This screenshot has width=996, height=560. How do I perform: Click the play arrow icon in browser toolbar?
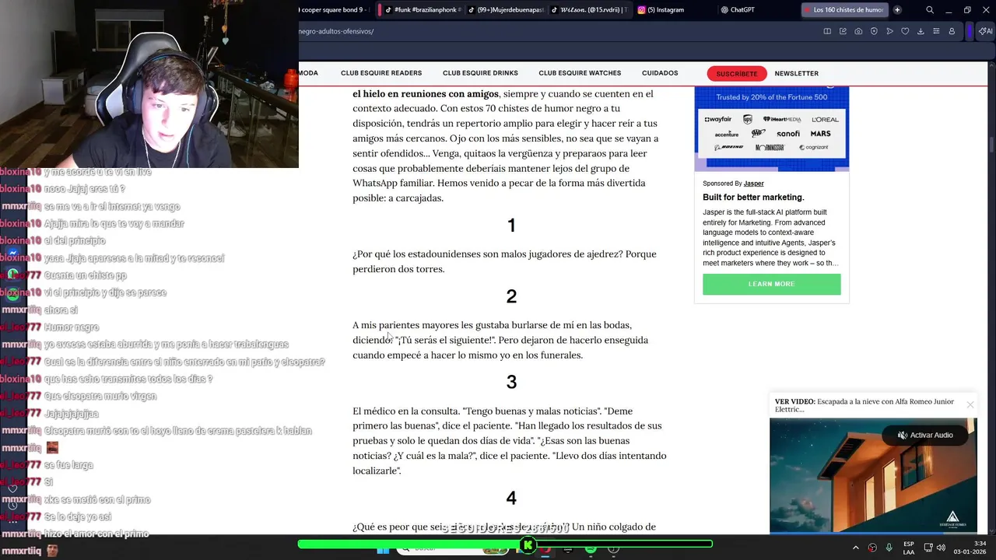coord(889,31)
